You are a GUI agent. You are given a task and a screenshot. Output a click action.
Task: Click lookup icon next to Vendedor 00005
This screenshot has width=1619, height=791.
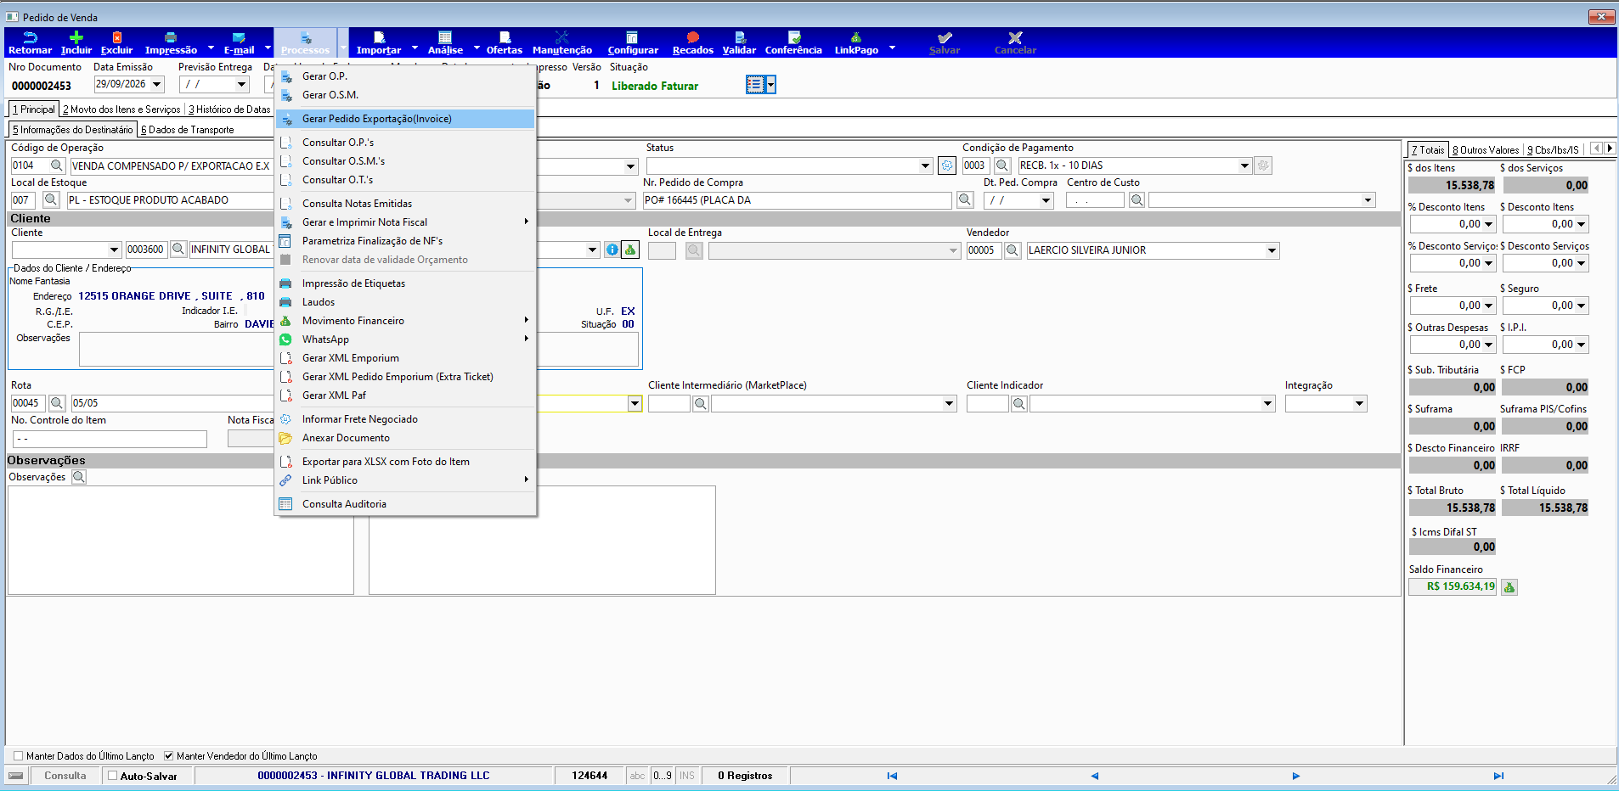[x=1013, y=250]
